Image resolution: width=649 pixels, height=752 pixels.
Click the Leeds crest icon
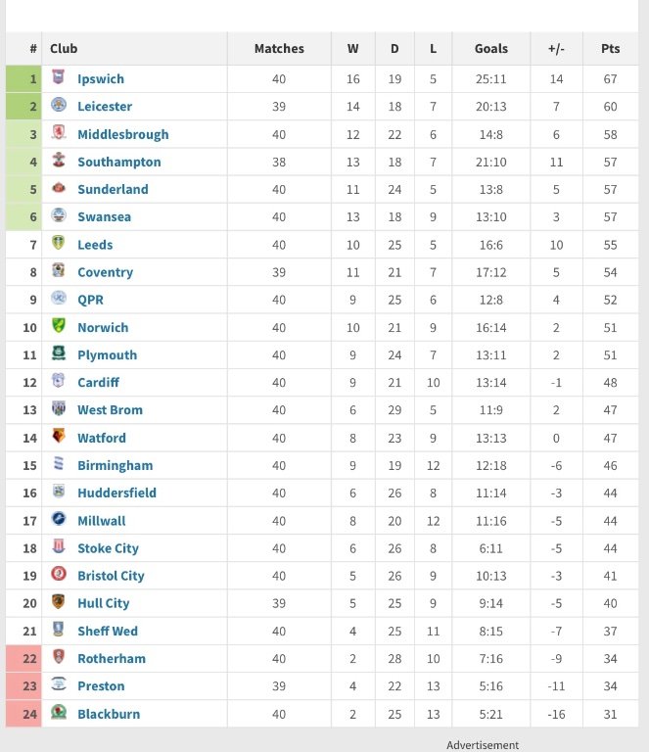[59, 243]
